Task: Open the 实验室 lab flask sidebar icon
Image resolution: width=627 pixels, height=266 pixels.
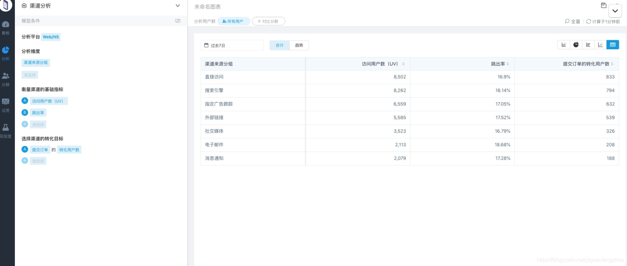Action: 6,131
